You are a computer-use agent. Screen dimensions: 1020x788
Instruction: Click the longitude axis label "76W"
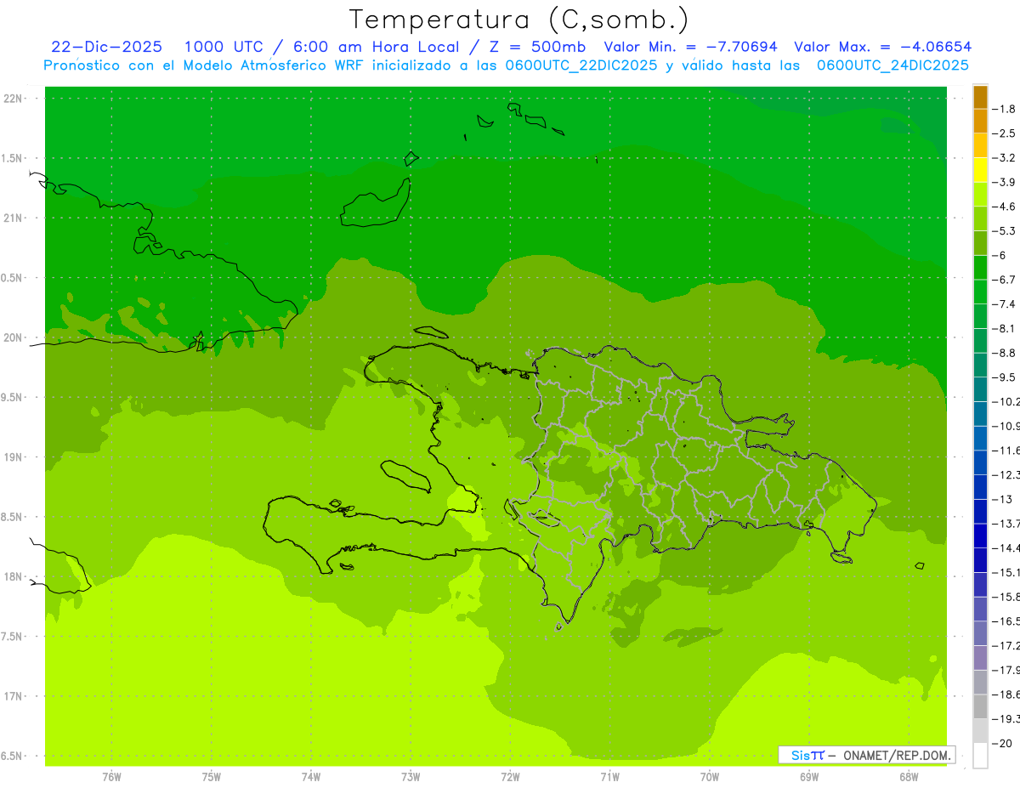[111, 777]
